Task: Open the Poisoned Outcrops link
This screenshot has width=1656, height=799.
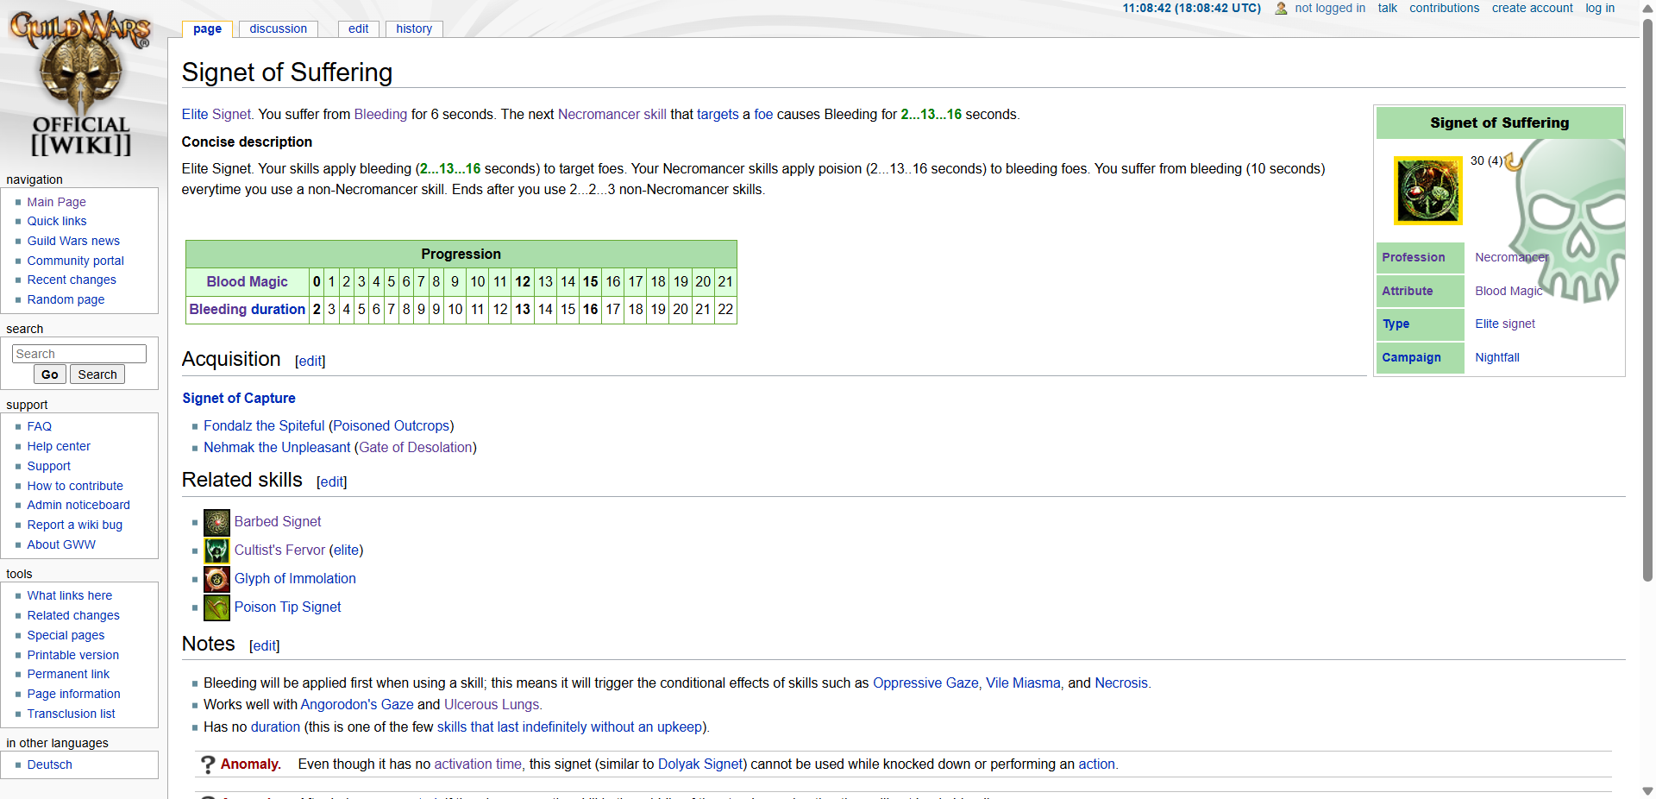Action: (392, 425)
